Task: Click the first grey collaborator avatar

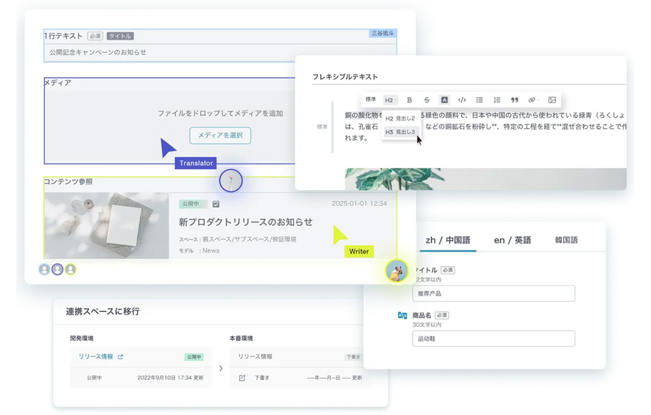Action: click(x=44, y=270)
